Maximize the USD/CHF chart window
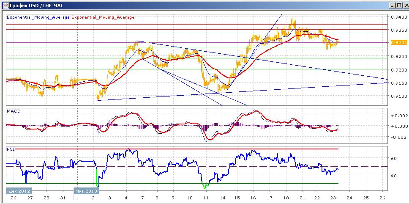Image resolution: width=409 pixels, height=204 pixels. pos(398,5)
